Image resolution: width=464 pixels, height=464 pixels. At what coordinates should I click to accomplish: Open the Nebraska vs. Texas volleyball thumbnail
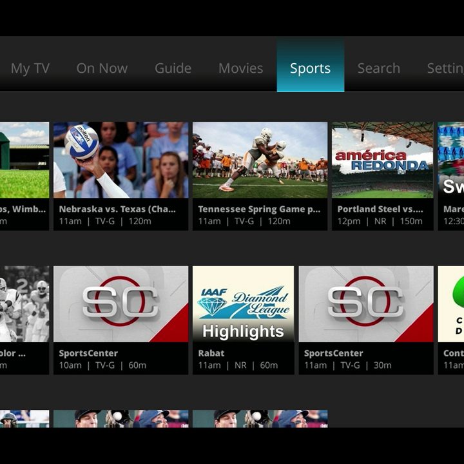121,160
